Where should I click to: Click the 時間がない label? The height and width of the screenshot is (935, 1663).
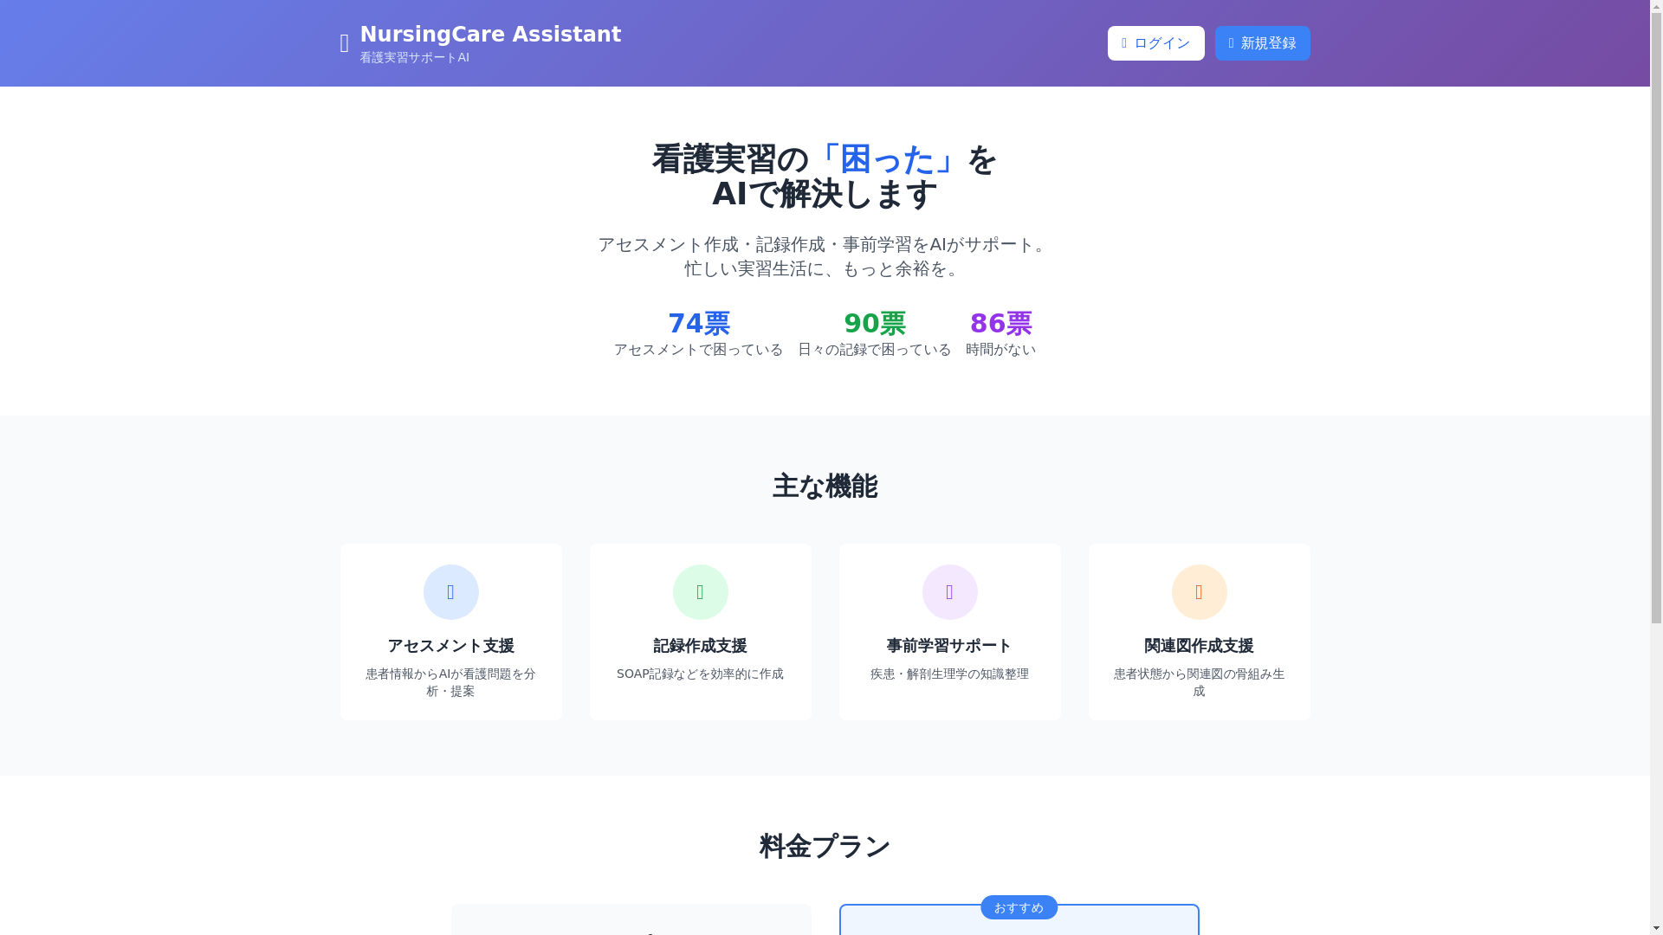pos(1001,350)
